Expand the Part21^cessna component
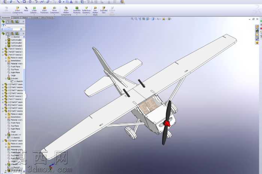 [x=3, y=96]
